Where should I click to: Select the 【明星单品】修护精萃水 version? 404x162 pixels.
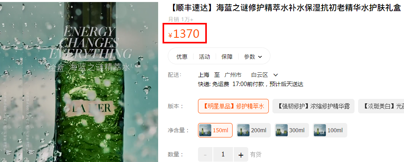(x=233, y=106)
